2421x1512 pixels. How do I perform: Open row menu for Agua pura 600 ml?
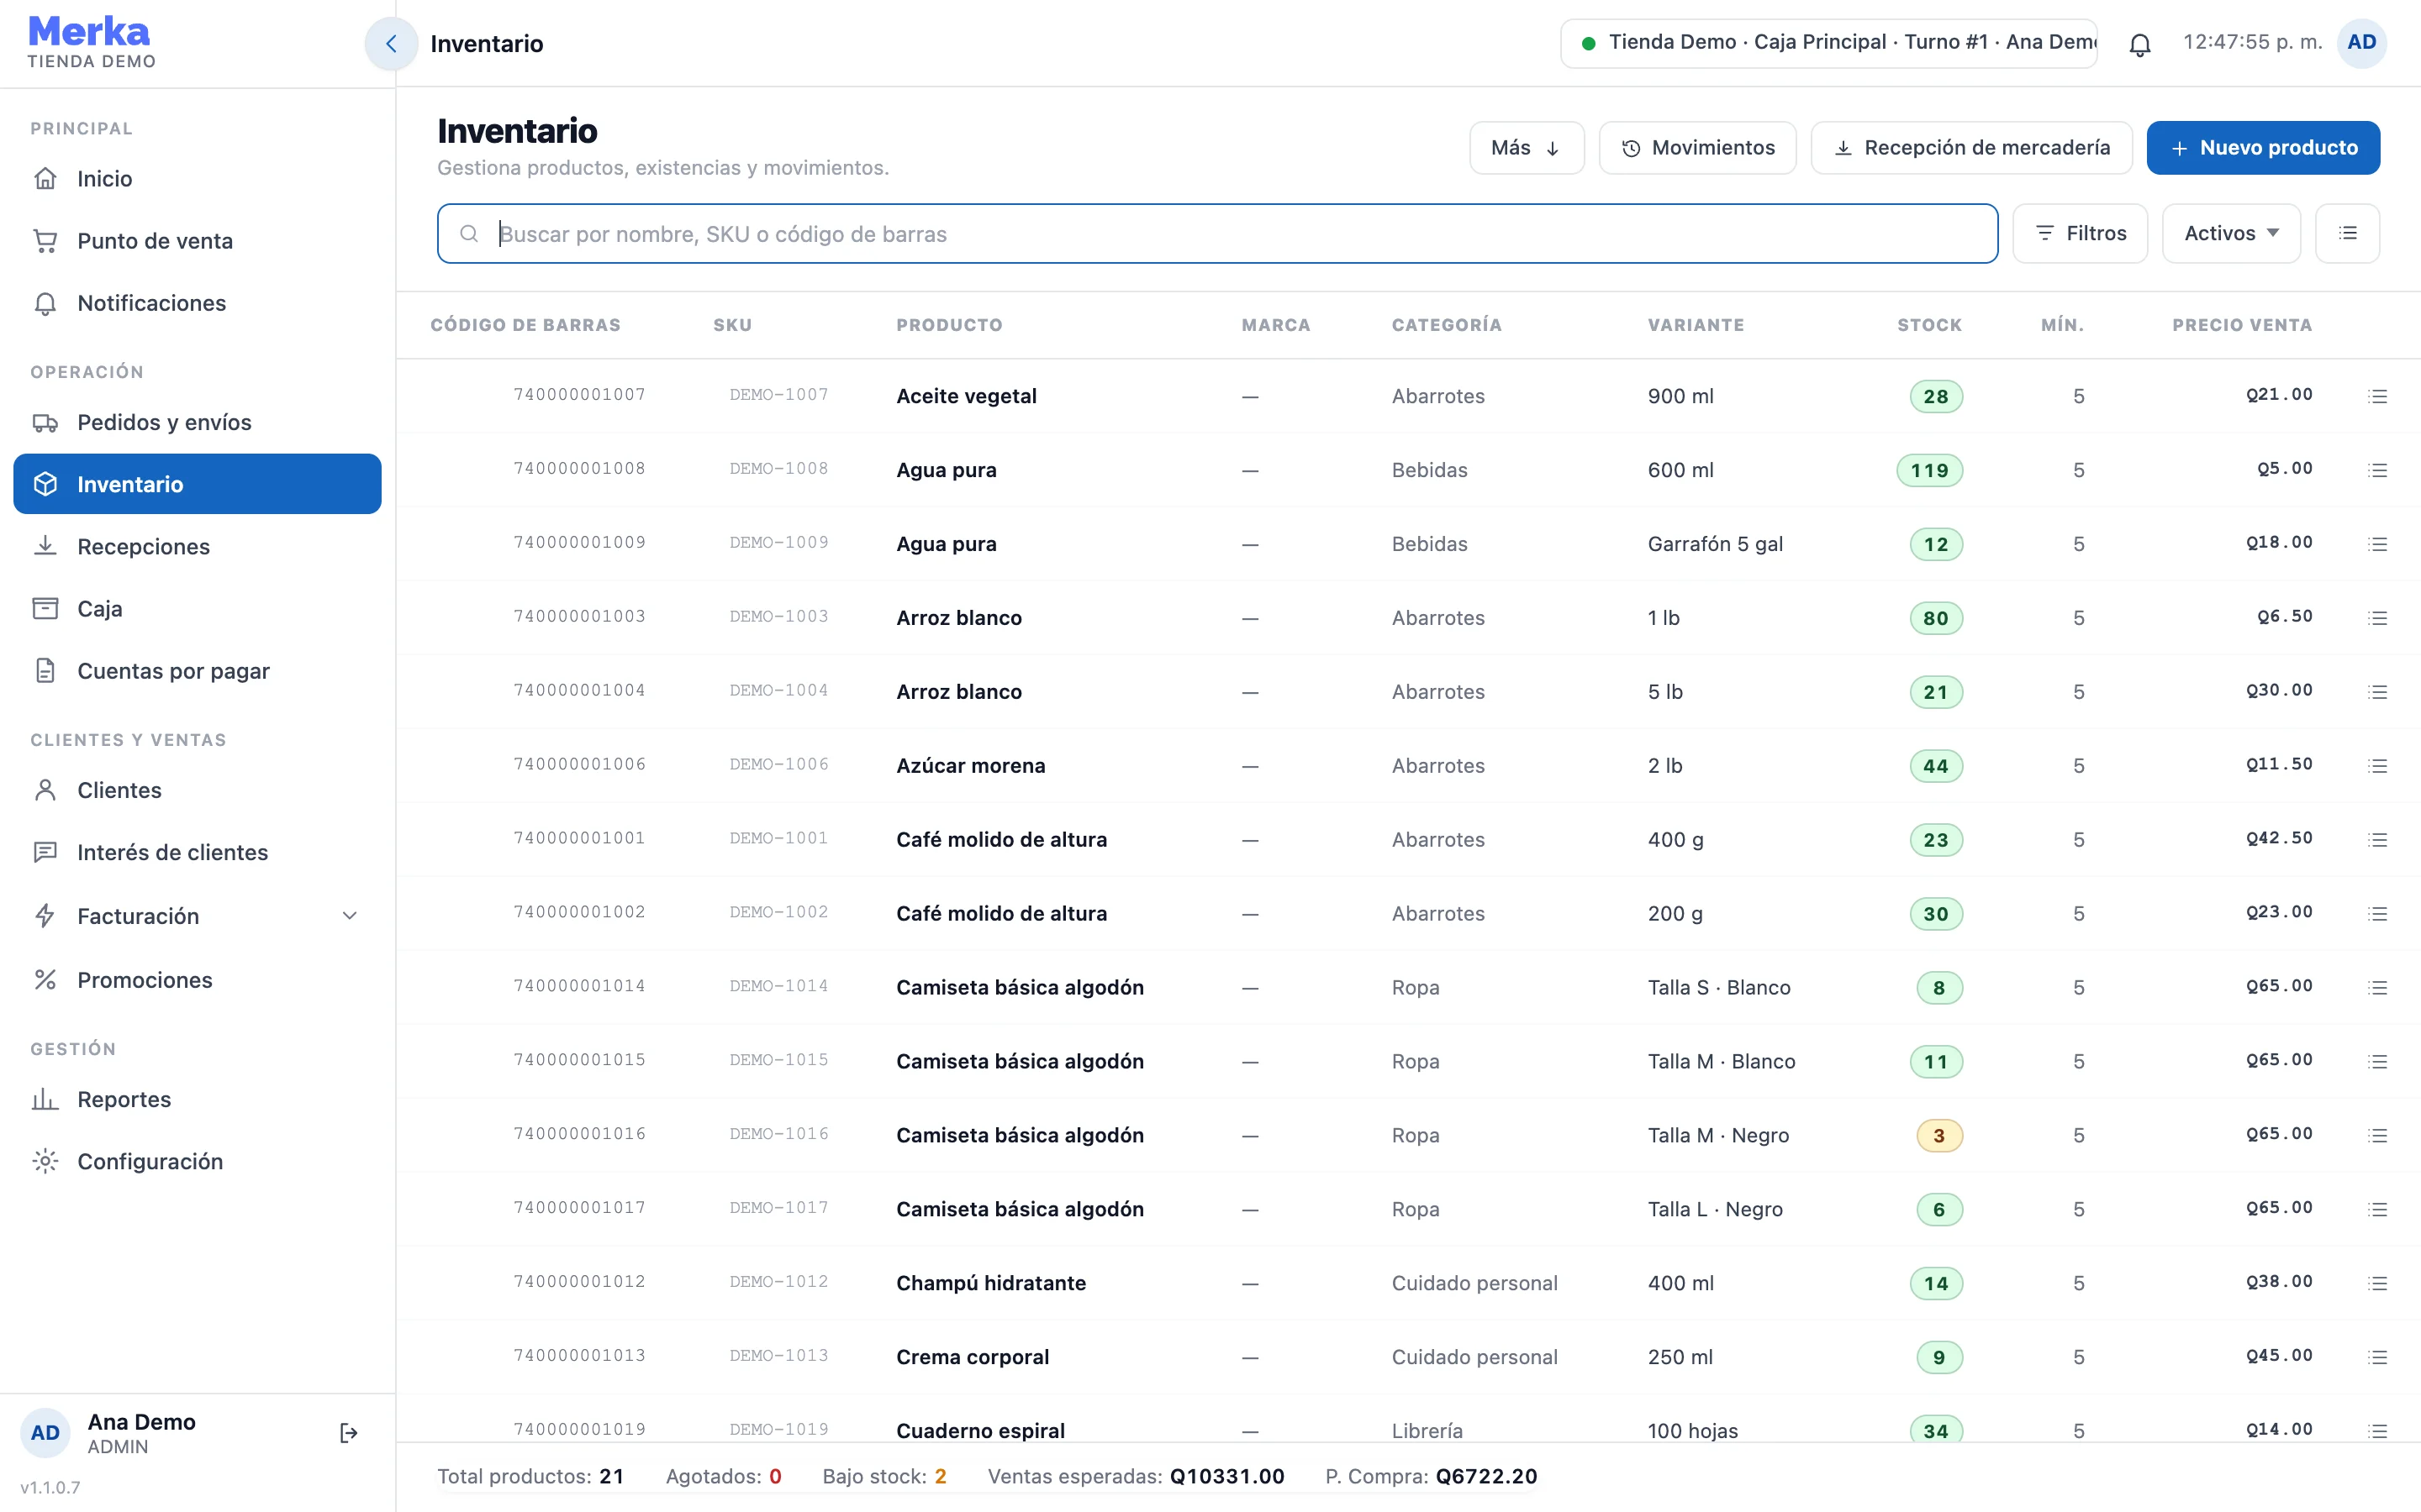coord(2377,471)
